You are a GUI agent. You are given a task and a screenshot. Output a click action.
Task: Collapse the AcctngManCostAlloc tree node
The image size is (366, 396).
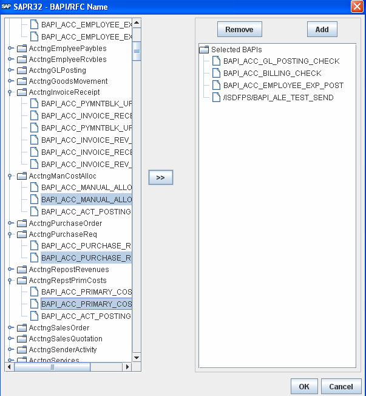click(10, 176)
